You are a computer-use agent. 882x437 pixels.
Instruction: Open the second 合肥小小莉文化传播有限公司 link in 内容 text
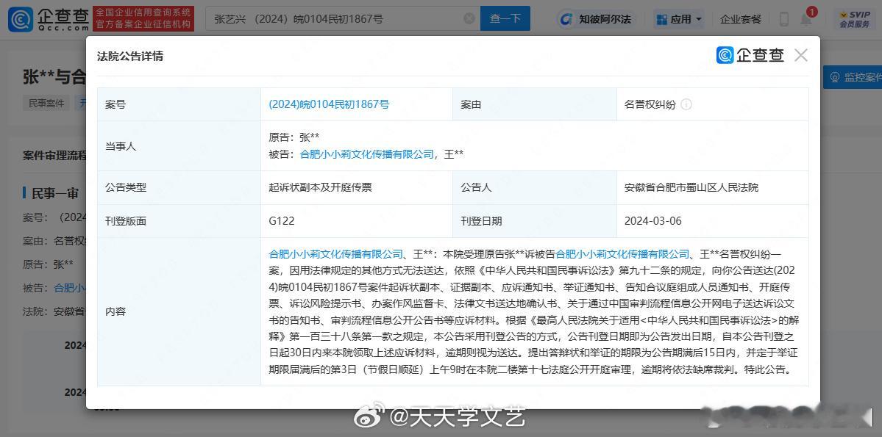(622, 254)
